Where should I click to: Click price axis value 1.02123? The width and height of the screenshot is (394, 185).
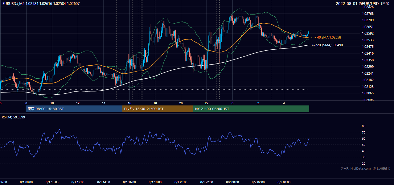pyautogui.click(x=368, y=87)
